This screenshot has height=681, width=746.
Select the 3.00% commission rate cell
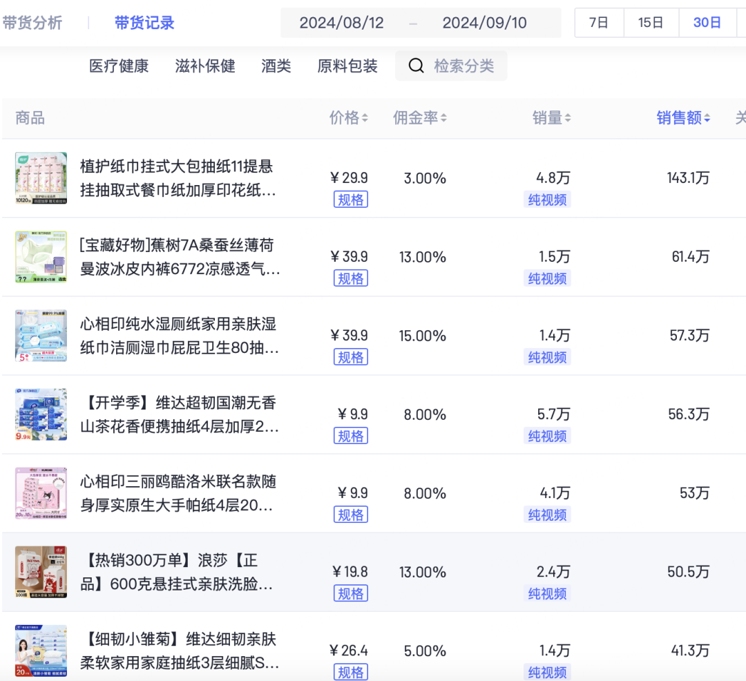[425, 178]
